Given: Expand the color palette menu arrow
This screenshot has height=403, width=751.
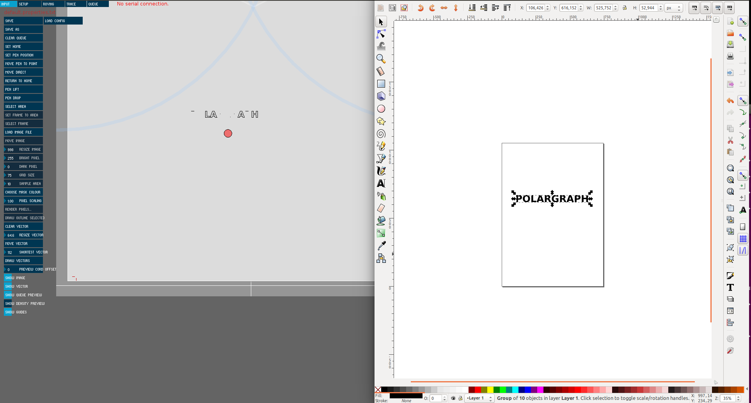Looking at the screenshot, I should pos(747,389).
